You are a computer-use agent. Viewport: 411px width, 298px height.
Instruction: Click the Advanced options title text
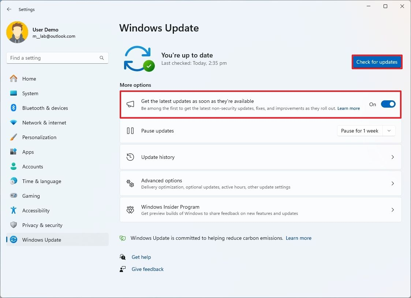[x=161, y=180]
